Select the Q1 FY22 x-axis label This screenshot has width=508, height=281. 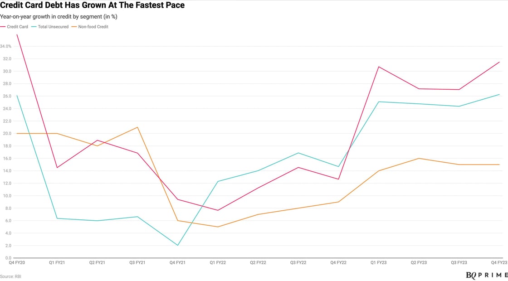218,262
